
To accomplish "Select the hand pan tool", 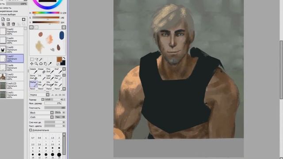I will point(45,64).
